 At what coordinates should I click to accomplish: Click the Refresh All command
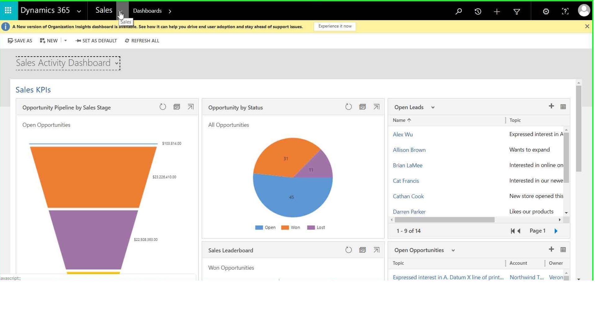(x=142, y=41)
